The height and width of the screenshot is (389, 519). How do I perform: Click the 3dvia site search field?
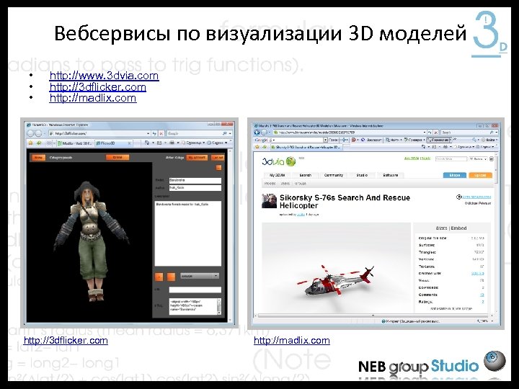coord(451,159)
